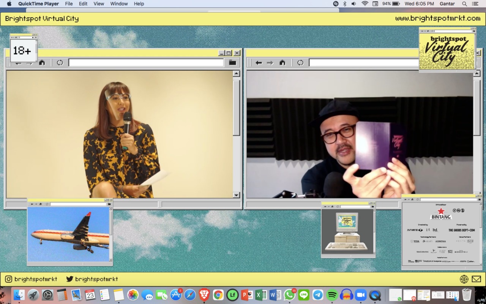Click the Twitter bird icon in the bottom bar

(x=69, y=279)
